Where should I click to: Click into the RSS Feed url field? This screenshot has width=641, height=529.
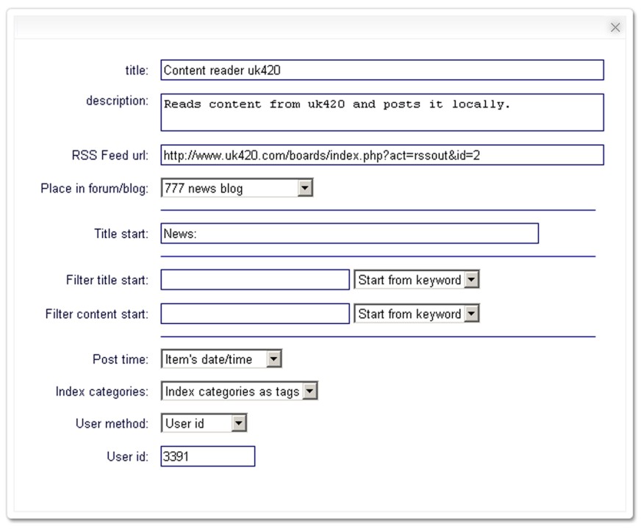382,155
